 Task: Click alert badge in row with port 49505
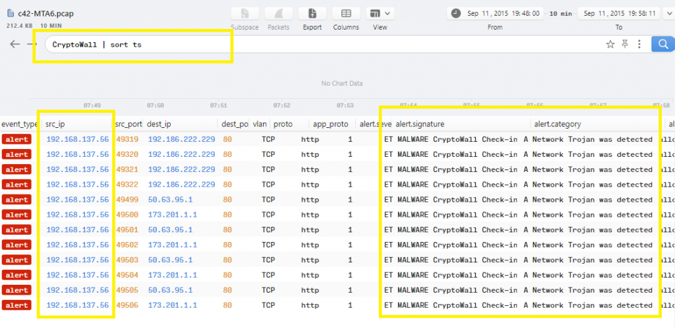16,290
